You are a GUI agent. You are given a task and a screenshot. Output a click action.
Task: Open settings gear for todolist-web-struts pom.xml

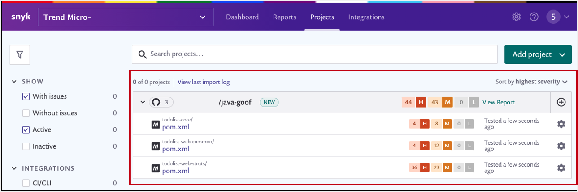[x=561, y=167]
